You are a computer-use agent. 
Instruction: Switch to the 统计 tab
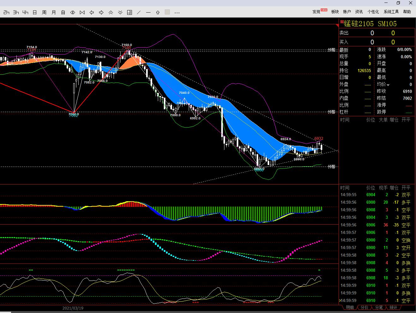tap(393, 308)
